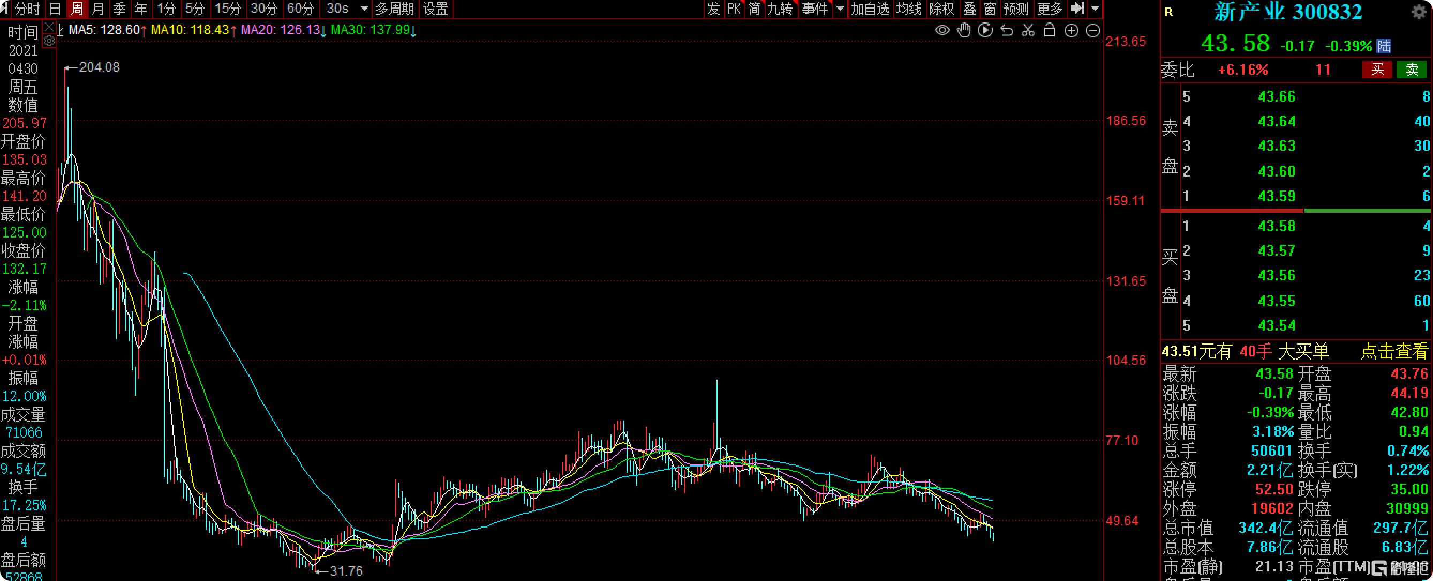
Task: Open the dropdown arrow after 事件
Action: click(840, 9)
